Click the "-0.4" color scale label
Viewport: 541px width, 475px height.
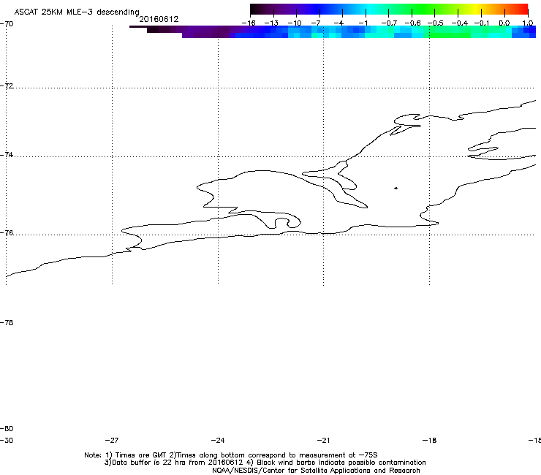460,23
